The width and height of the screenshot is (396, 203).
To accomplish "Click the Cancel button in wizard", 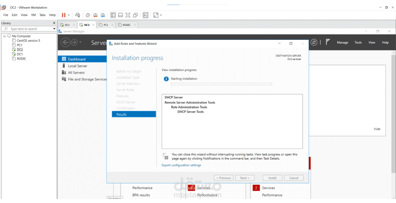I will (x=294, y=178).
